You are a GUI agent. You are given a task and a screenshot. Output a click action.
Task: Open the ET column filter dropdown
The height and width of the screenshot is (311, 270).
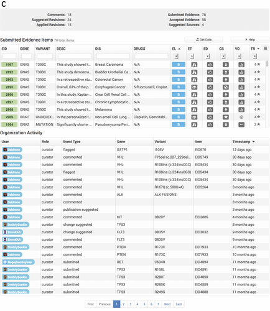(192, 56)
